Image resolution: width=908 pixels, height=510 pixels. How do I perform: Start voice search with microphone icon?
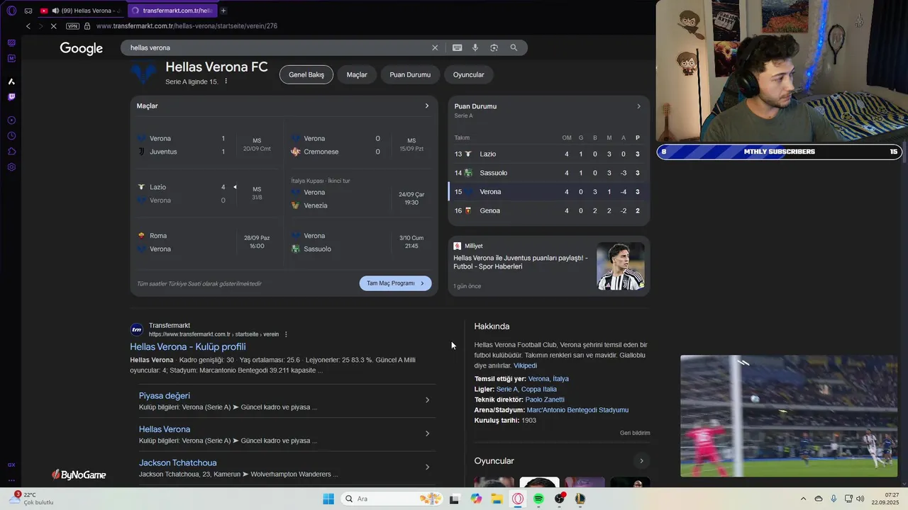[x=475, y=47]
